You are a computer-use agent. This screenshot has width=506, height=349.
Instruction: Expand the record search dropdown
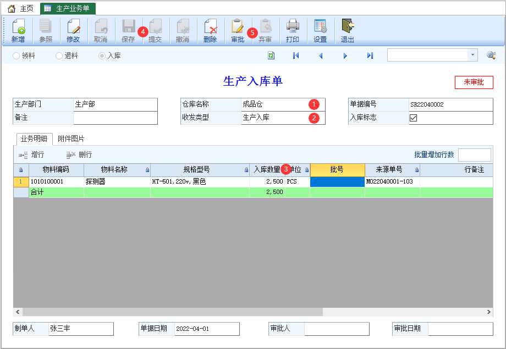472,56
